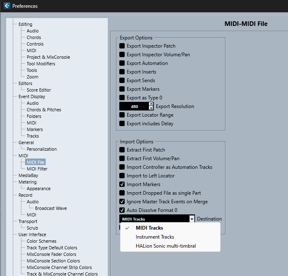Select Tracks under Event Display

pyautogui.click(x=33, y=136)
